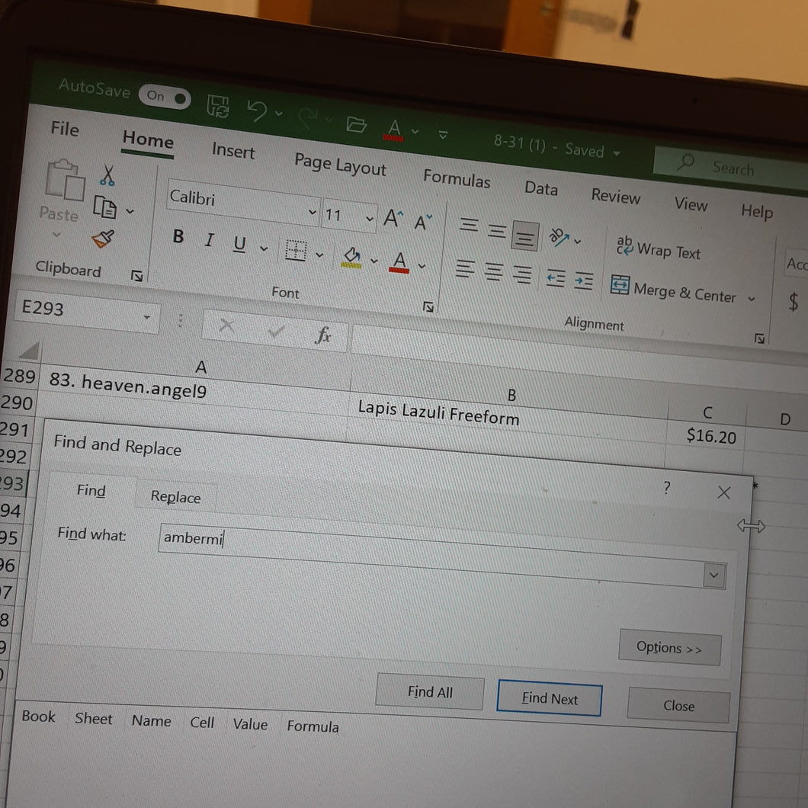Toggle Bold formatting
Viewport: 808px width, 808px height.
178,236
